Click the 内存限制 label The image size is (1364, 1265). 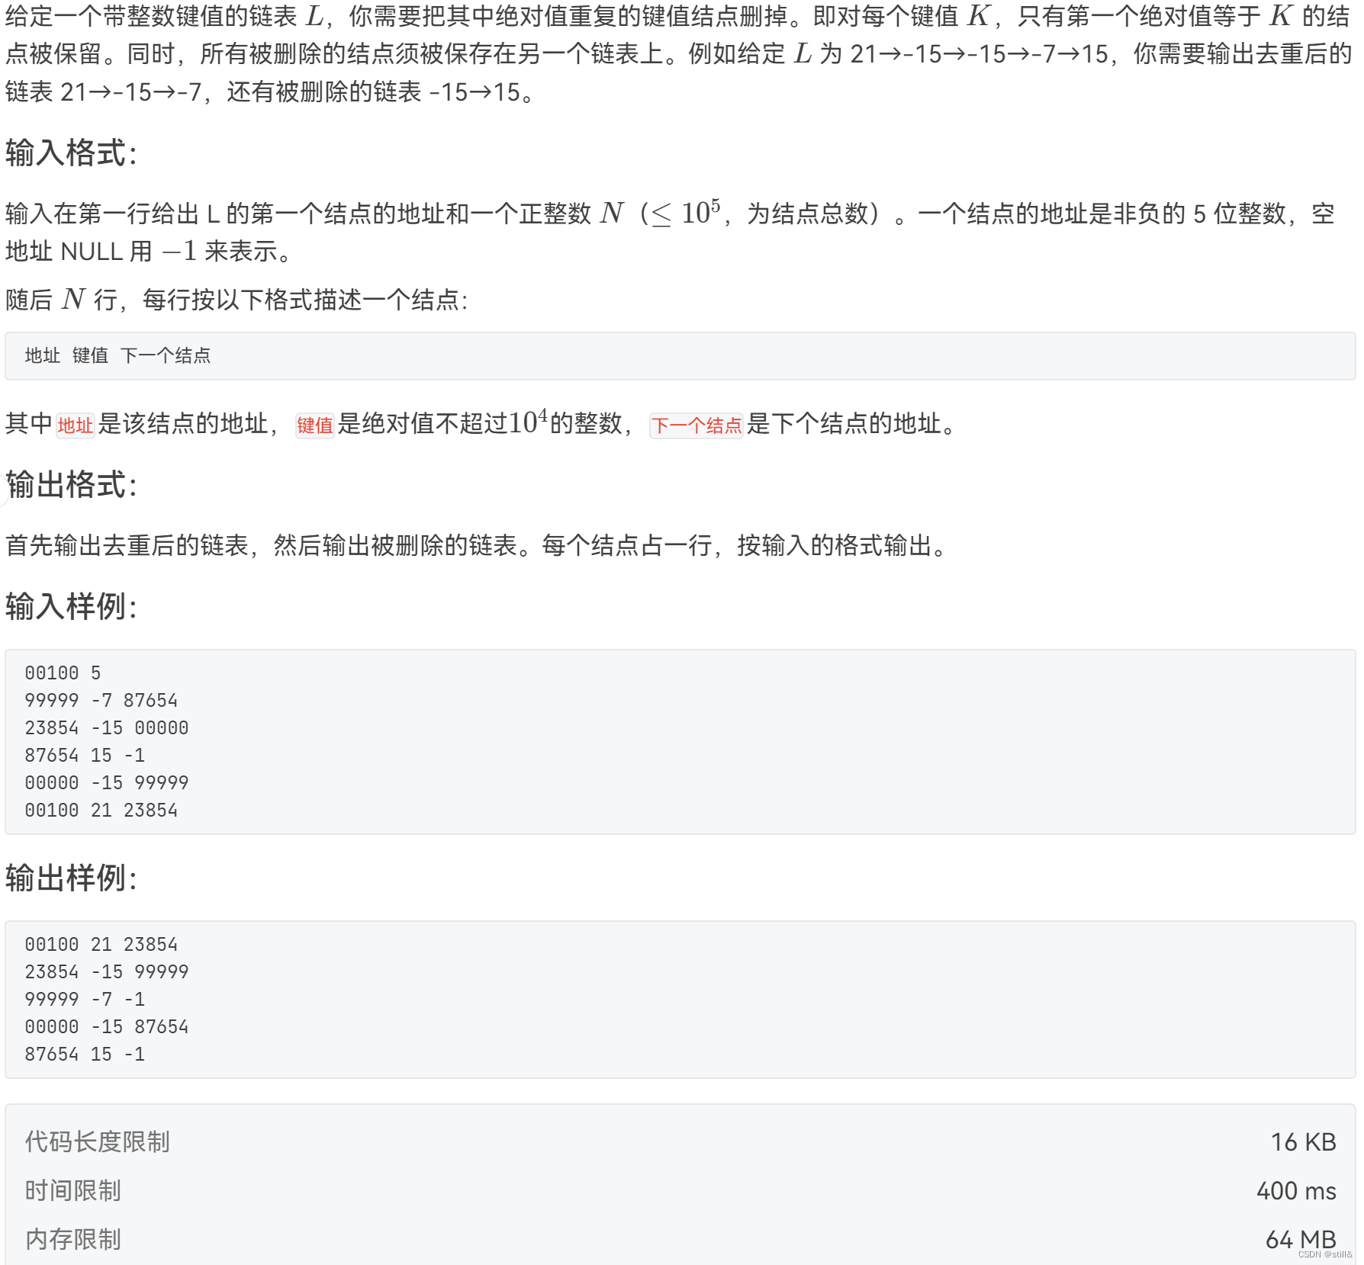click(72, 1239)
